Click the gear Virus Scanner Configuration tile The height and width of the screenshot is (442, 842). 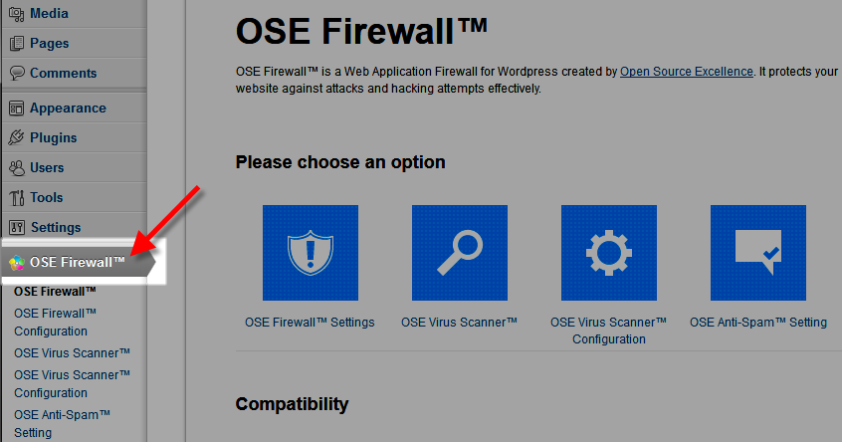click(608, 253)
